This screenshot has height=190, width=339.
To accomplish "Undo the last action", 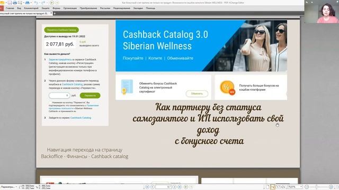I will coord(36,3).
